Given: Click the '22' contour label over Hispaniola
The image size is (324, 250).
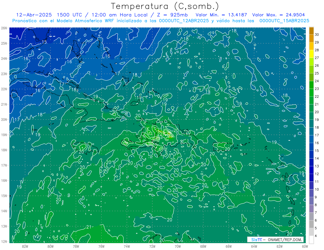Looking at the screenshot, I should (x=160, y=134).
